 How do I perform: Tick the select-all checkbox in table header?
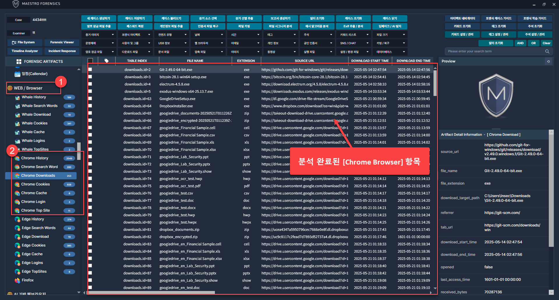tap(90, 61)
